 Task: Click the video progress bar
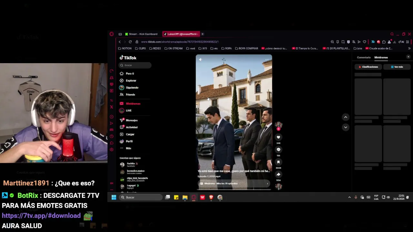coord(234,189)
